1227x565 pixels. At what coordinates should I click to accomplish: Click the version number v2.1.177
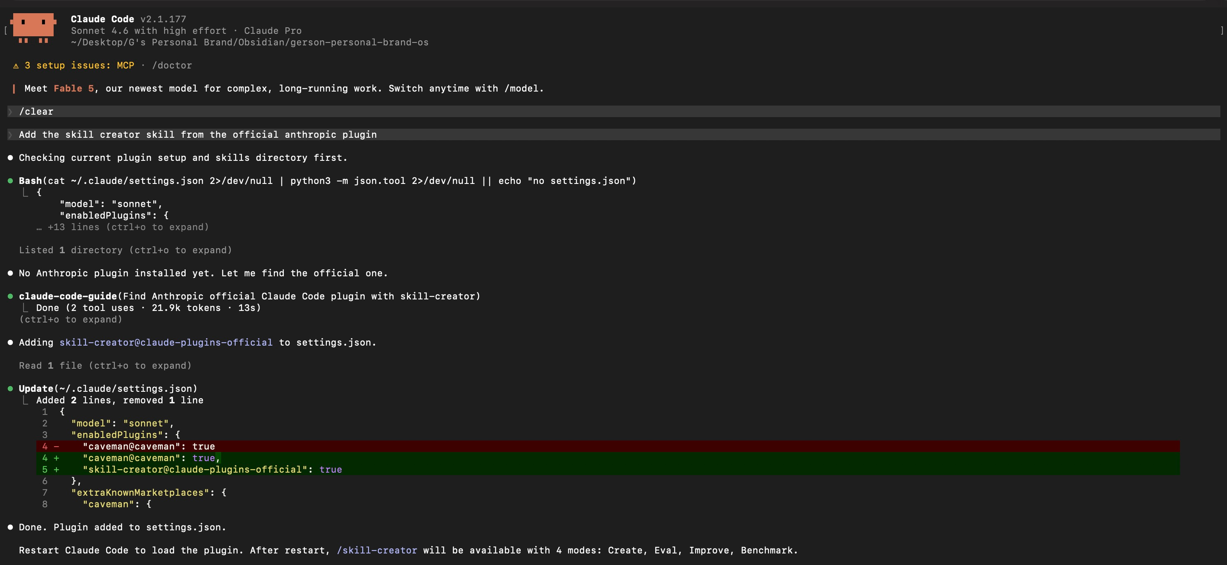(163, 19)
